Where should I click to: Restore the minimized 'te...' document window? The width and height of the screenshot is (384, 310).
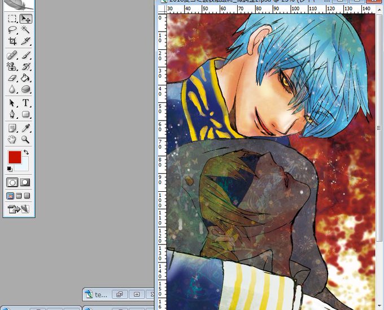(x=120, y=294)
